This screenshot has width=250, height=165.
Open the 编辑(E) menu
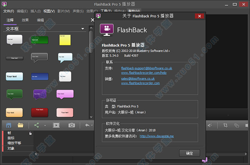pyautogui.click(x=22, y=11)
